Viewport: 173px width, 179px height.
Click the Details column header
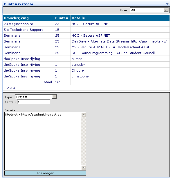click(120, 18)
